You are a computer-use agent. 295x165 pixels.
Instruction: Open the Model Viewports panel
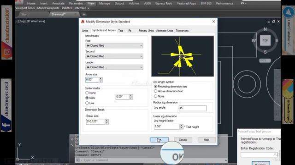(x=48, y=8)
